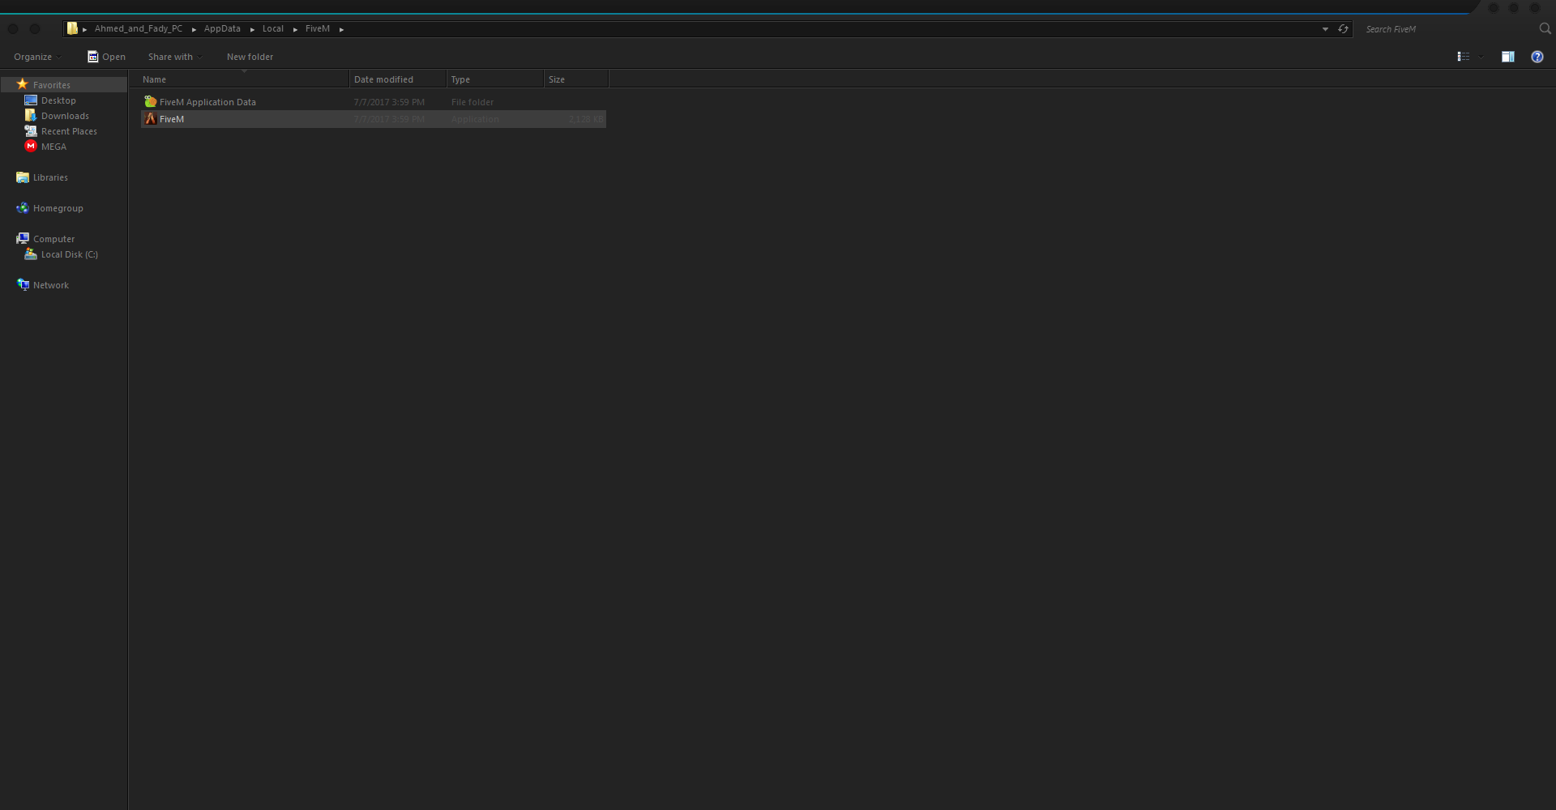The height and width of the screenshot is (810, 1556).
Task: Navigate to Local in address bar
Action: [273, 28]
